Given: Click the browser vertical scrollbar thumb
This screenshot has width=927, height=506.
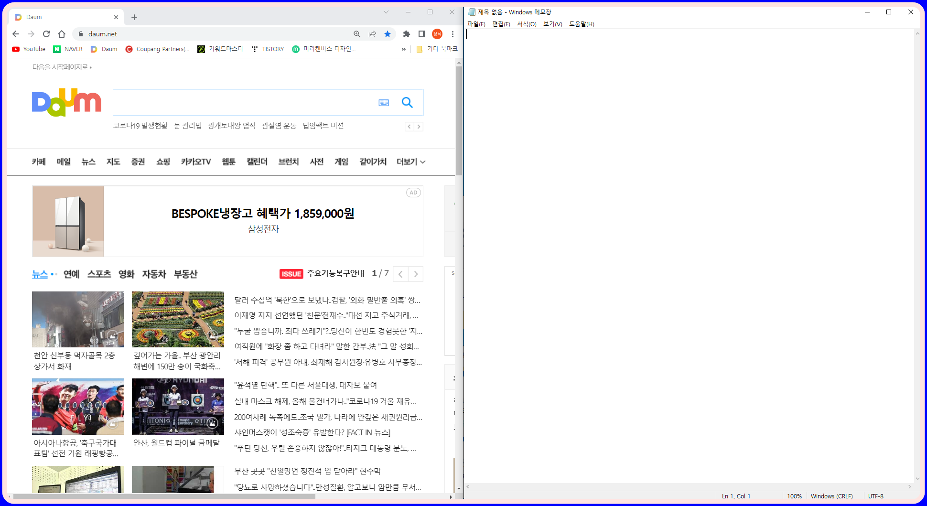Looking at the screenshot, I should pos(459,120).
